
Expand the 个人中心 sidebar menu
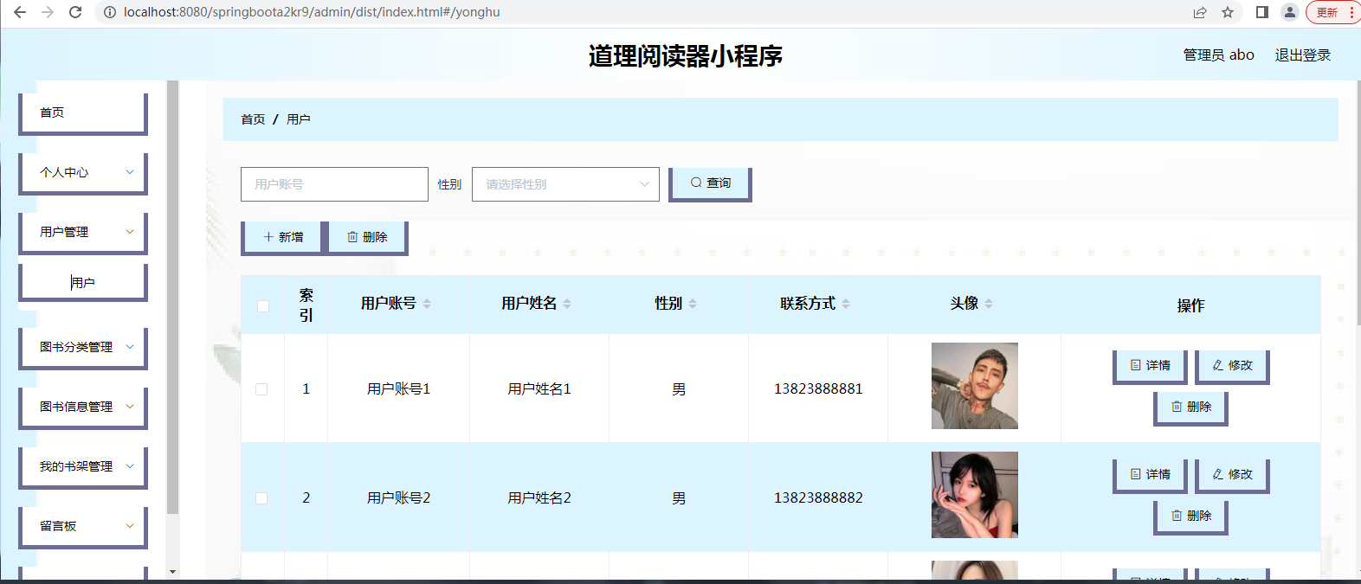click(83, 172)
